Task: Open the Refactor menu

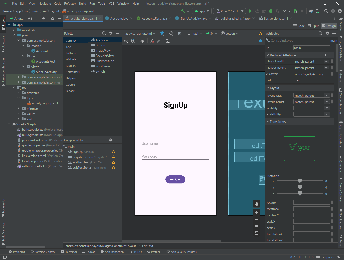Action: tap(70, 3)
